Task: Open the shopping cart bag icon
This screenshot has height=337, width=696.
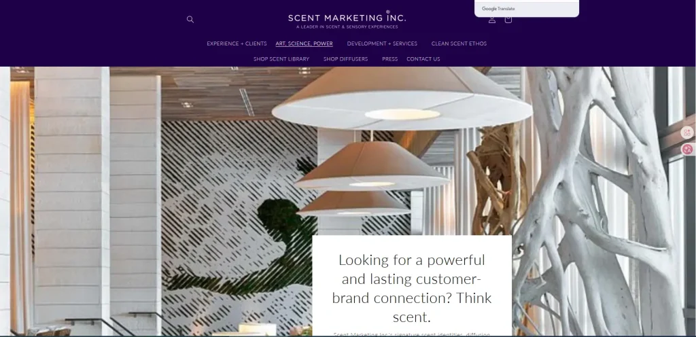Action: [508, 20]
